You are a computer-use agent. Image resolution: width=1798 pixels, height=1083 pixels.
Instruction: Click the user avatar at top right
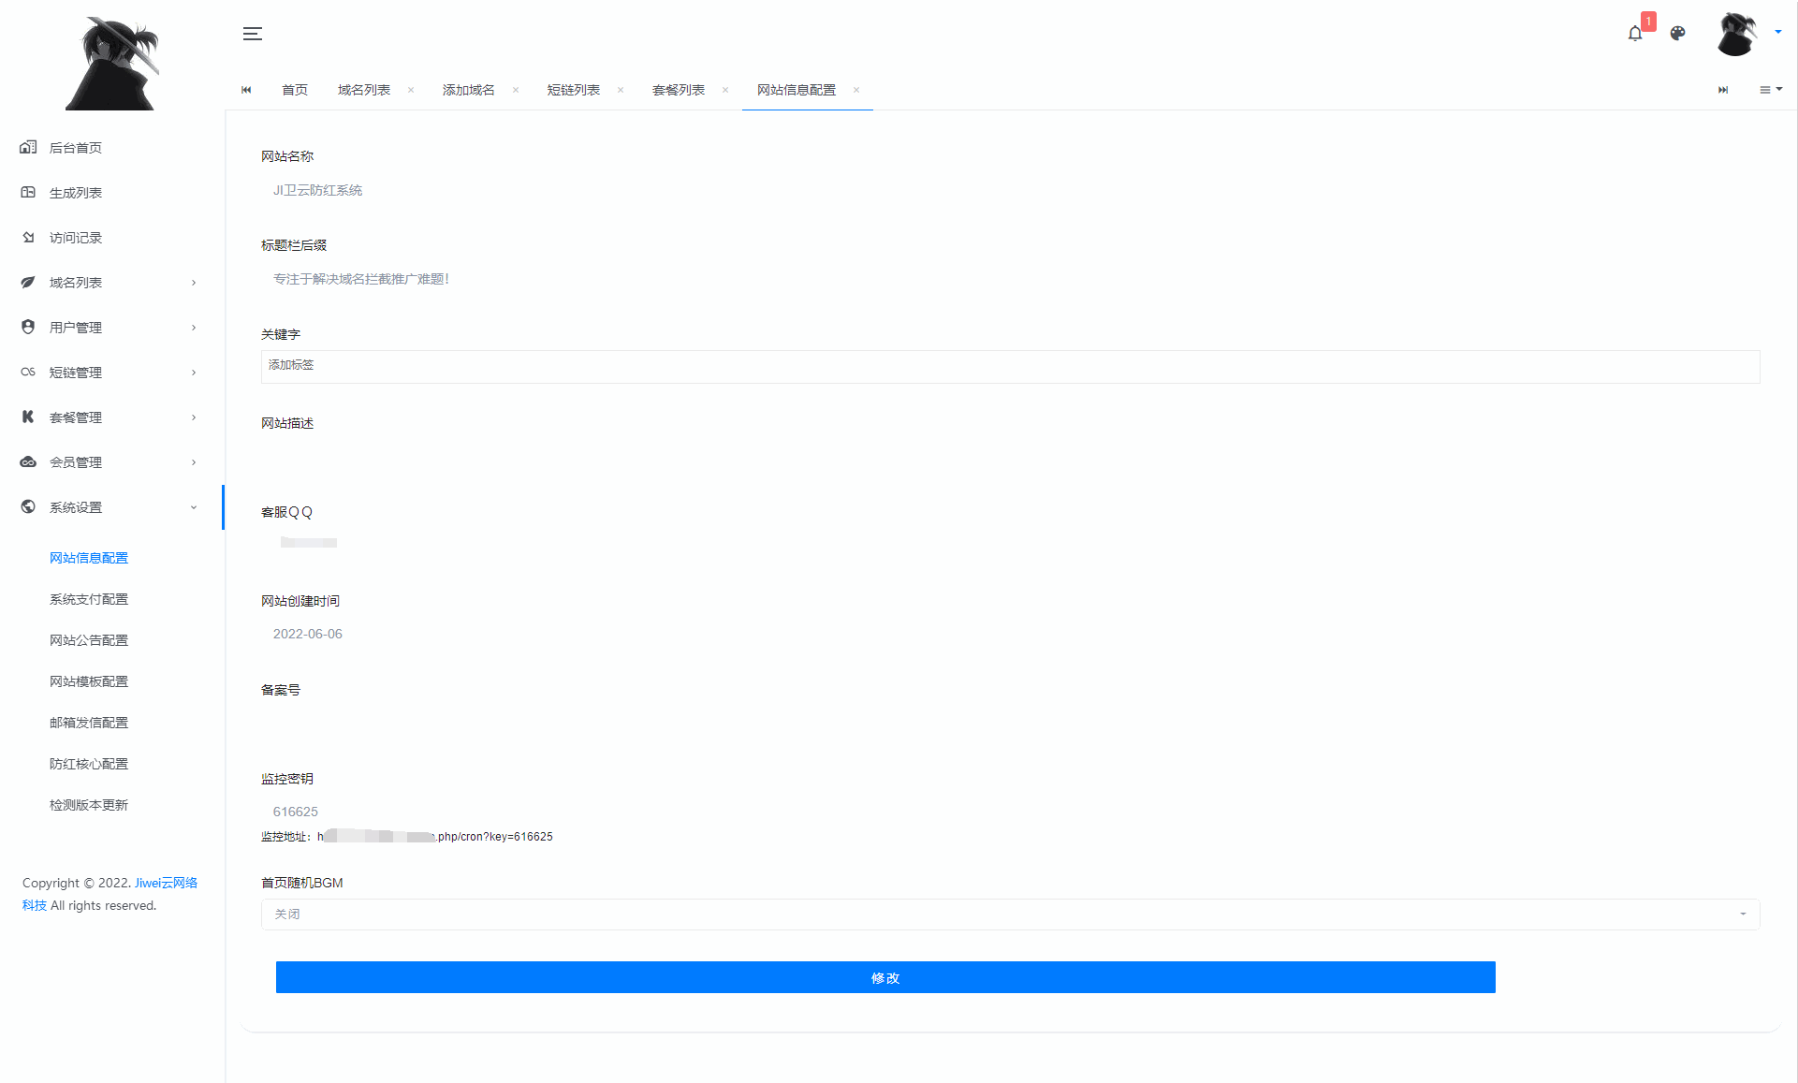(x=1737, y=34)
